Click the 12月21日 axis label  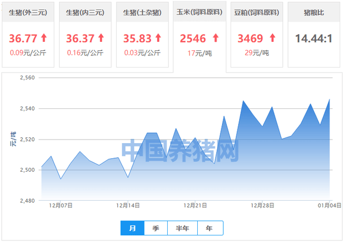coord(195,205)
